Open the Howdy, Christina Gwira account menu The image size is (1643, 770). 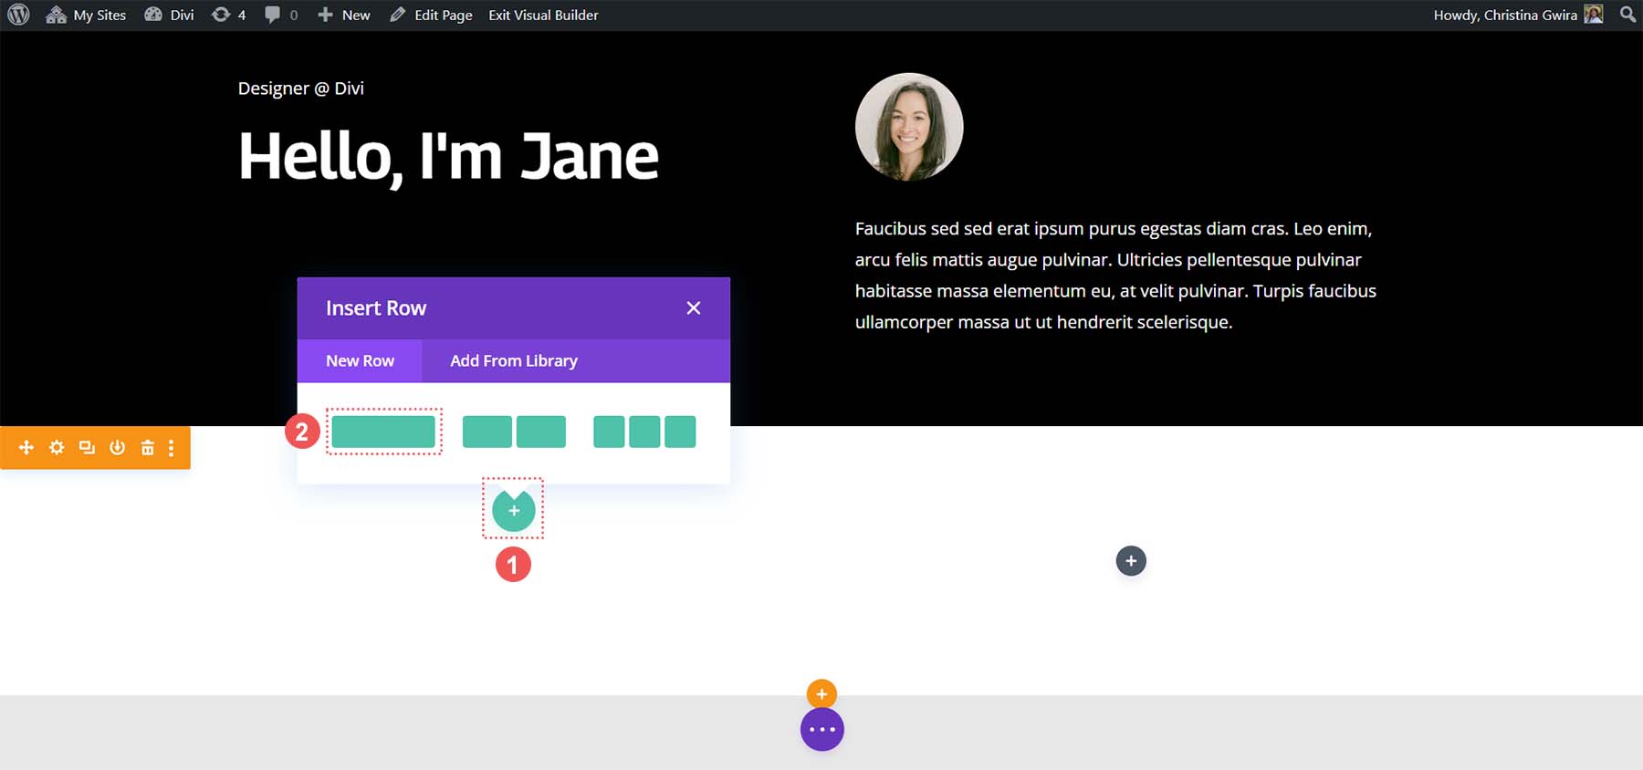tap(1518, 15)
